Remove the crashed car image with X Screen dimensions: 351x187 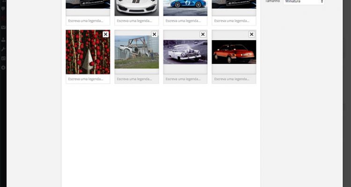point(154,34)
